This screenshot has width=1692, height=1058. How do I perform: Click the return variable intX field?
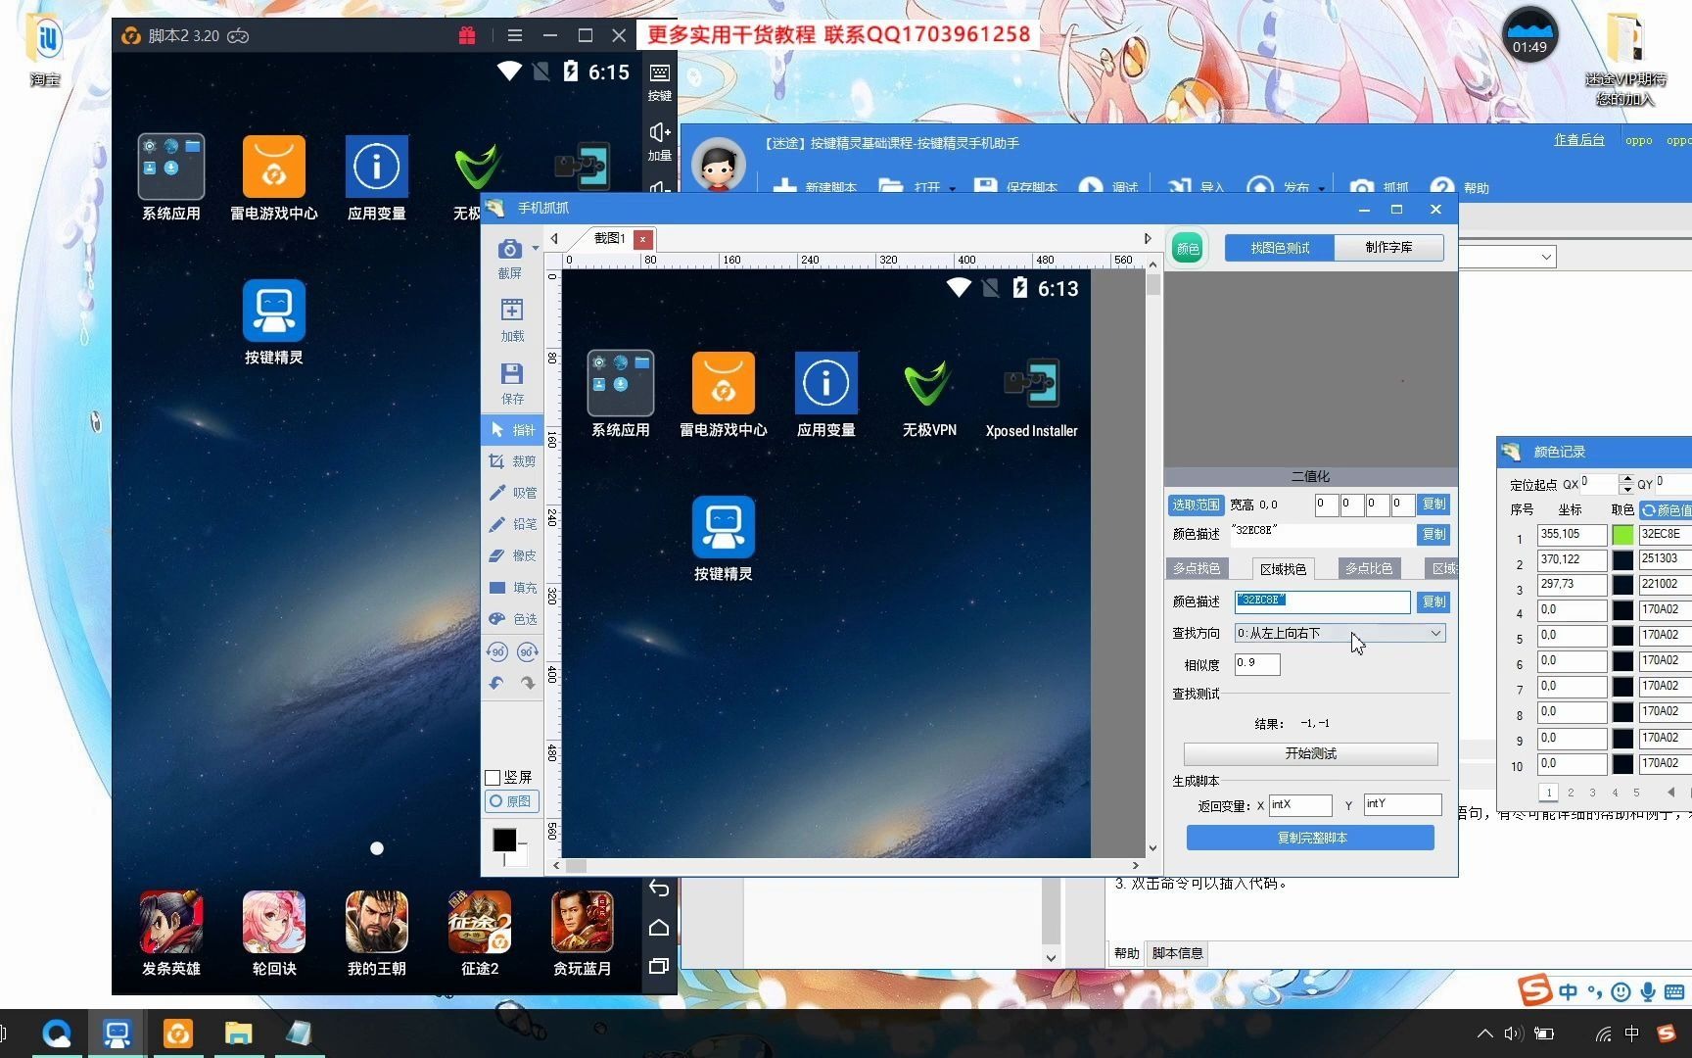(1300, 805)
